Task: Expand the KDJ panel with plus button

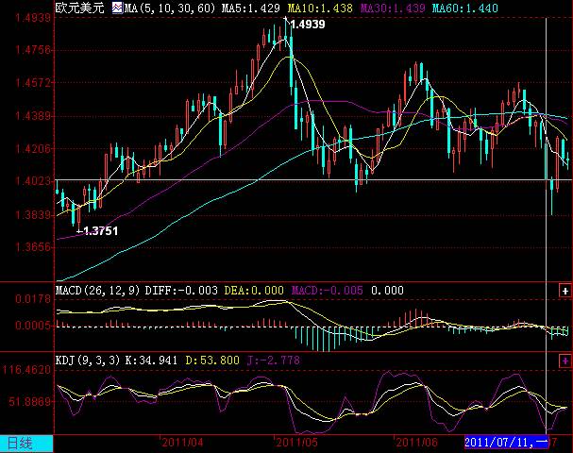Action: click(565, 361)
